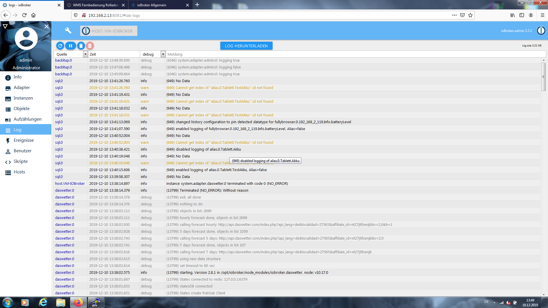The width and height of the screenshot is (548, 308).
Task: Expand the Quelle source filter dropdown
Action: (85, 54)
